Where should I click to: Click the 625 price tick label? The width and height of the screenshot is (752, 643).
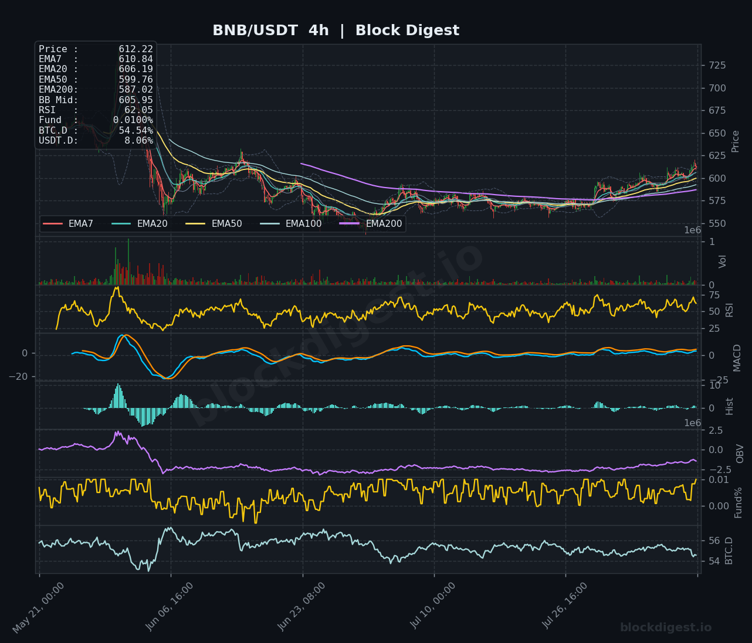click(x=717, y=156)
